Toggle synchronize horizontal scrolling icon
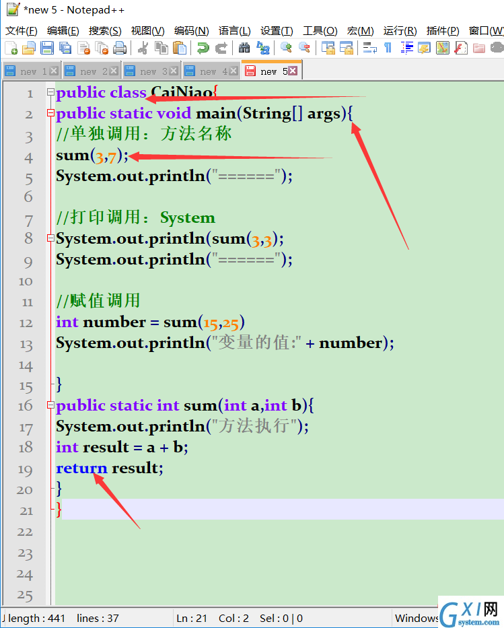Viewport: 504px width, 628px height. coord(347,48)
